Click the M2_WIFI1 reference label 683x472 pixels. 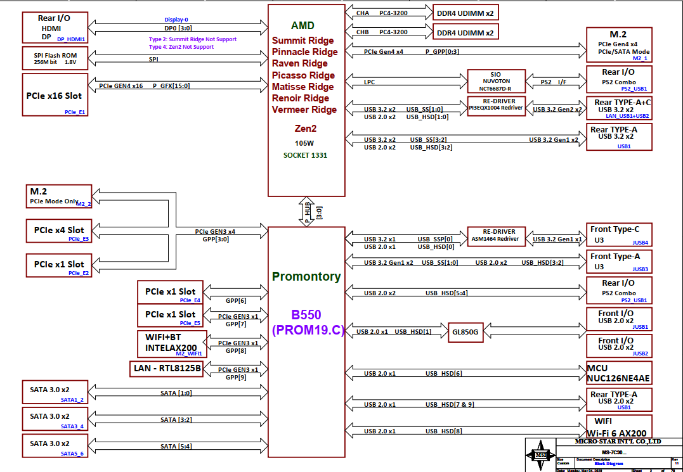pyautogui.click(x=189, y=354)
